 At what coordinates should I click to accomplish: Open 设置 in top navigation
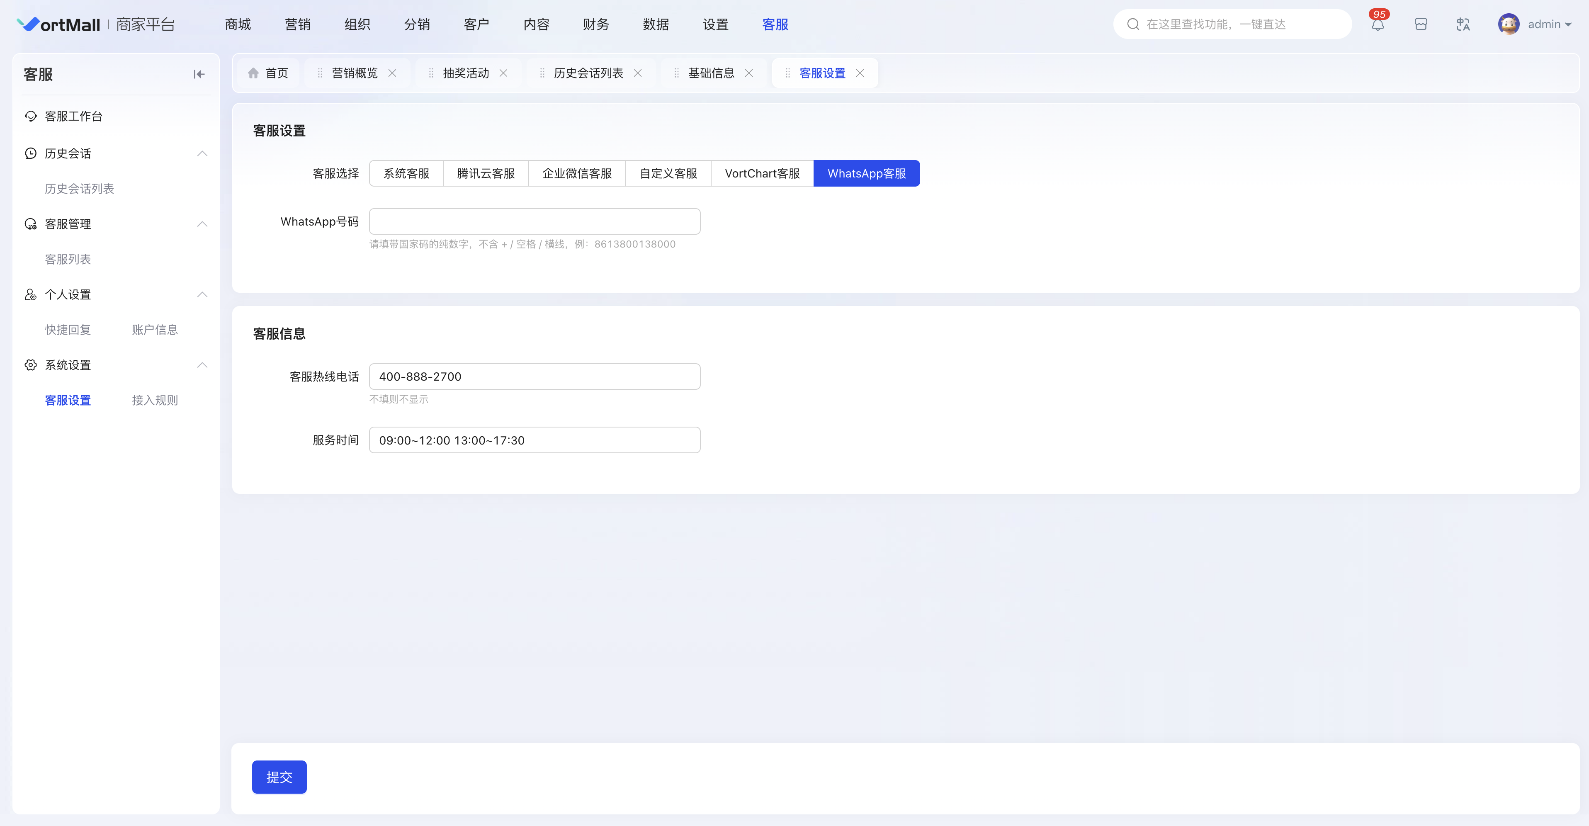[716, 24]
